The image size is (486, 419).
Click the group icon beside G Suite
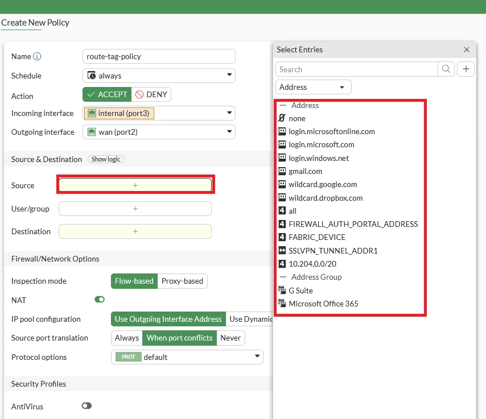(282, 290)
